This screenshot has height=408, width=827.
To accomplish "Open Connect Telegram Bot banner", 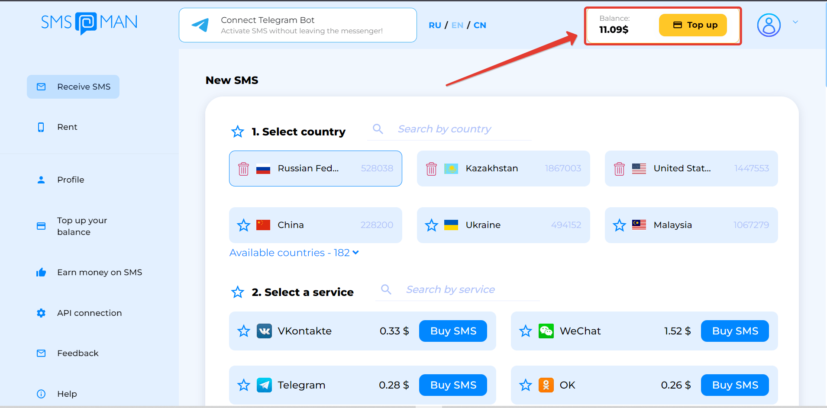I will tap(298, 25).
